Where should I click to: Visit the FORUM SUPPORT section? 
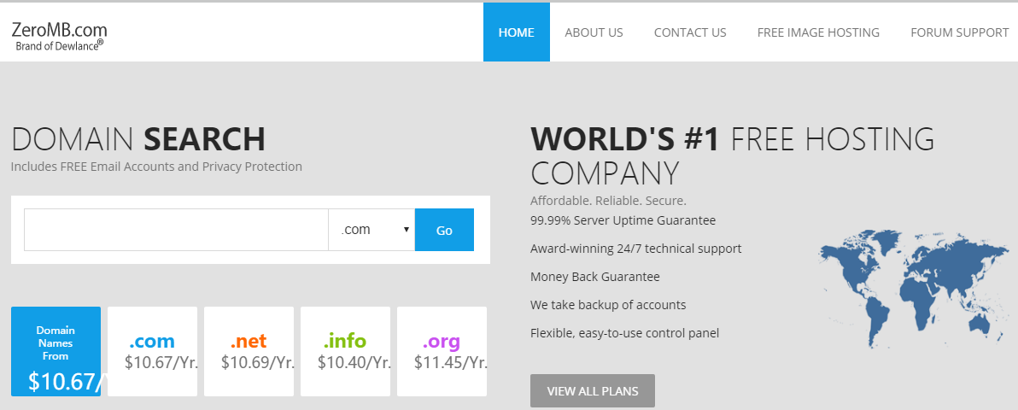click(x=959, y=32)
